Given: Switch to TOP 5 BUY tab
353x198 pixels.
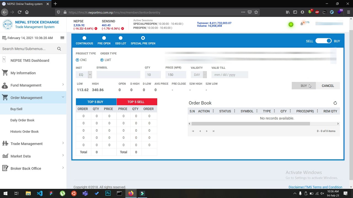Looking at the screenshot, I should pyautogui.click(x=96, y=102).
